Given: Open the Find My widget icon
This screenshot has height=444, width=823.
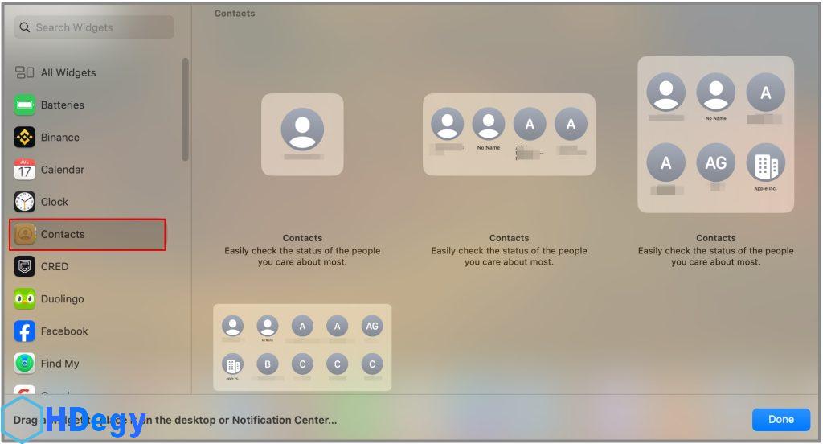Looking at the screenshot, I should click(x=25, y=364).
